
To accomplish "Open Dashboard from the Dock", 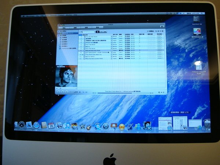I will [22, 125].
